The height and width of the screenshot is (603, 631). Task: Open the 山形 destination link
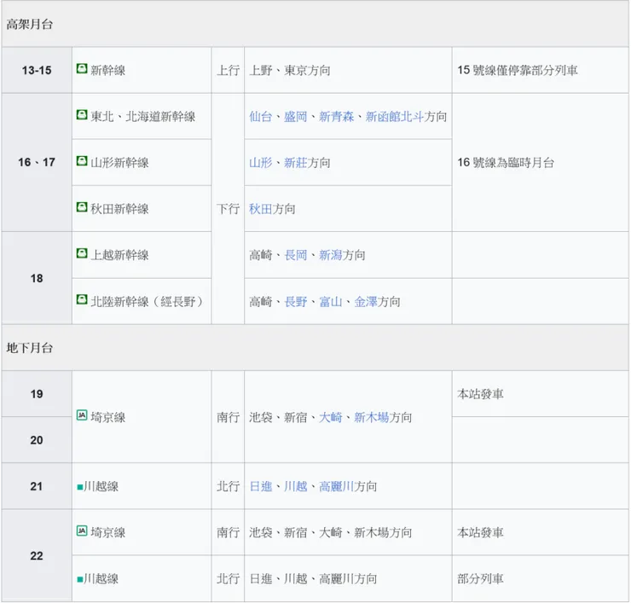click(260, 163)
